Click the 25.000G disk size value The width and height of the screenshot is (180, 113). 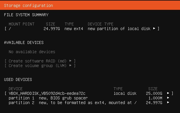tap(154, 93)
